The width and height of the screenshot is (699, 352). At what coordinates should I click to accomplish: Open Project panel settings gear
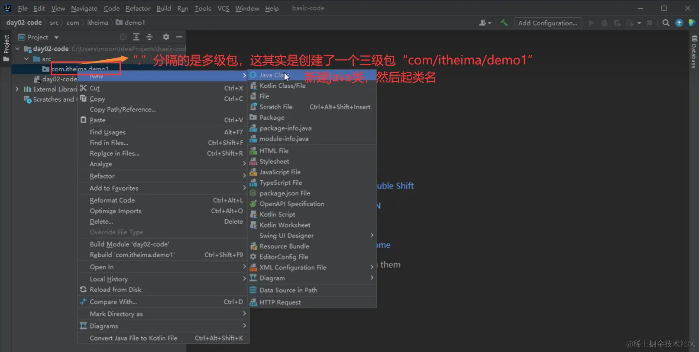pyautogui.click(x=166, y=37)
